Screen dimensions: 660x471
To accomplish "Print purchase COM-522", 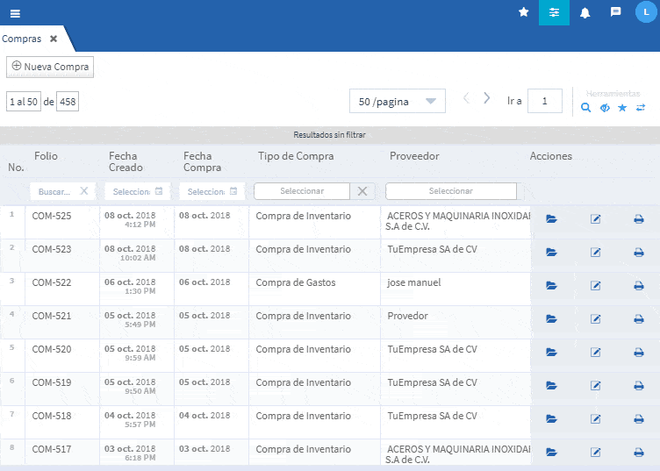I will [639, 286].
